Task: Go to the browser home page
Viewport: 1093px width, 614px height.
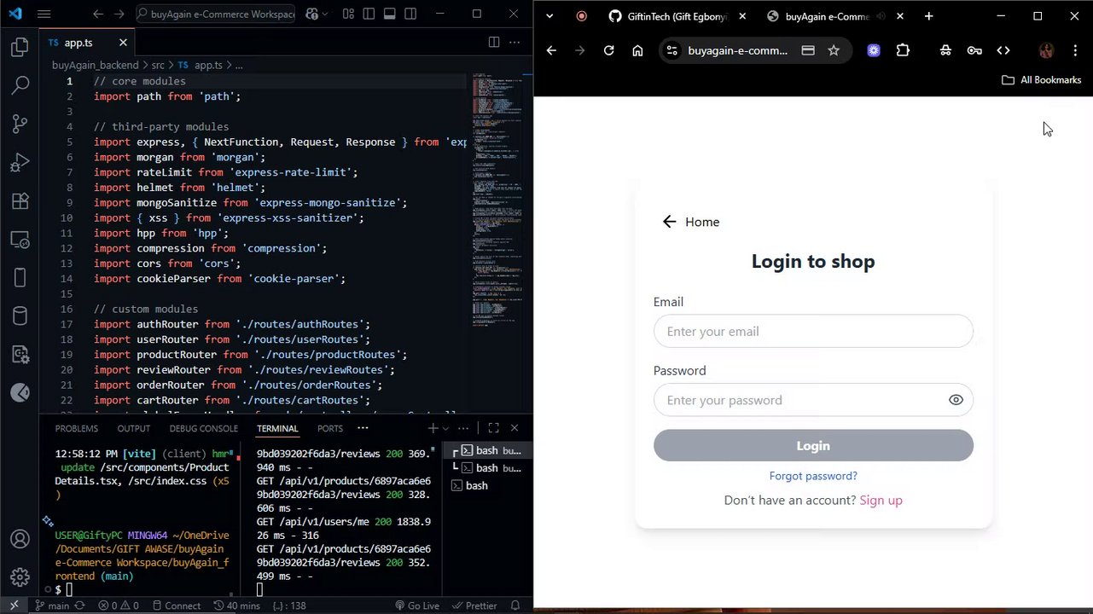Action: point(637,50)
